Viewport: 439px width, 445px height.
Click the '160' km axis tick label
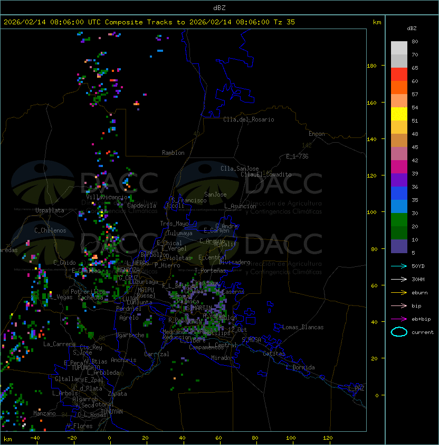(x=371, y=103)
